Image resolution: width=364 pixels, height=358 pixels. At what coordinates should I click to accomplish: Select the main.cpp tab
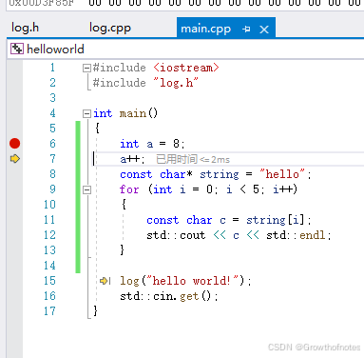pyautogui.click(x=205, y=30)
